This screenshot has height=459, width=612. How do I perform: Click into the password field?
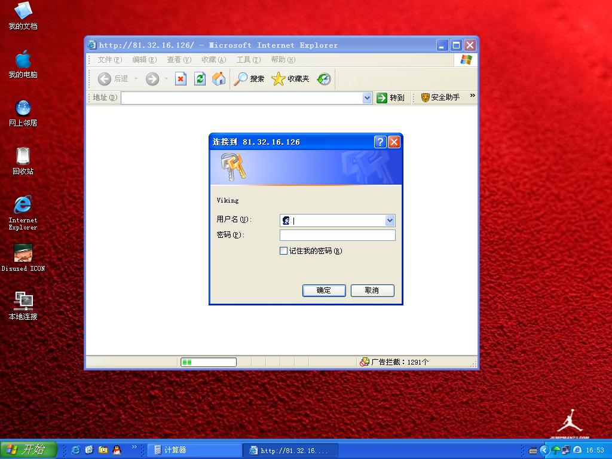[337, 235]
